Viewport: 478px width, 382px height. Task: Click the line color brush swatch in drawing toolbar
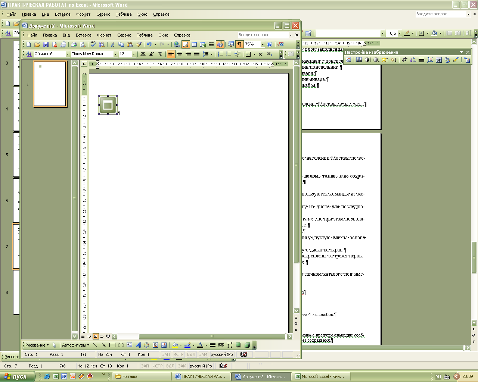pos(187,345)
